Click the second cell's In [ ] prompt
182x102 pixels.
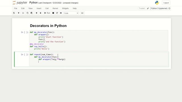pos(25,55)
